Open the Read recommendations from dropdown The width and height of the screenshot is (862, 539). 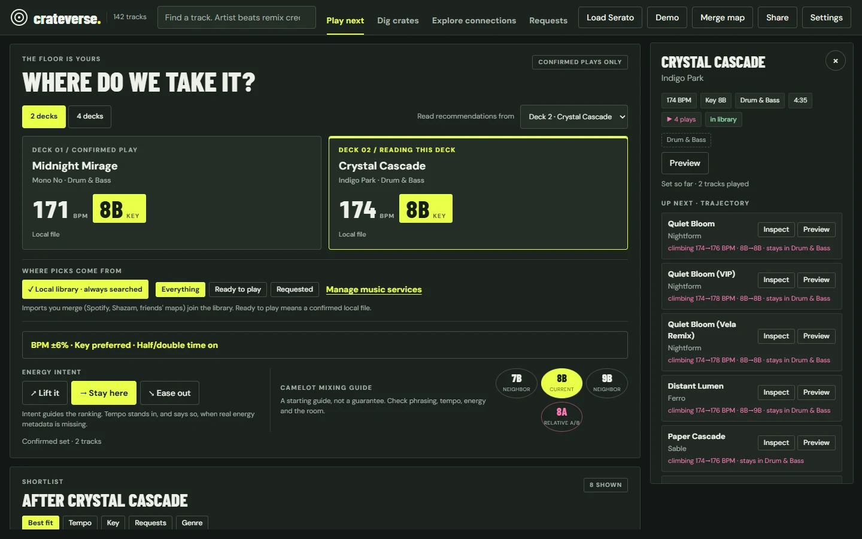(x=574, y=117)
